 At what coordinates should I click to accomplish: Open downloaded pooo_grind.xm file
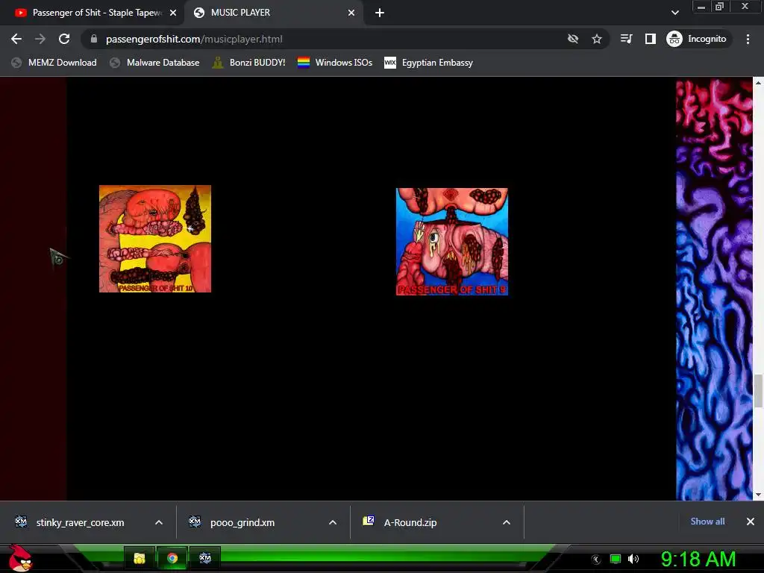coord(241,522)
